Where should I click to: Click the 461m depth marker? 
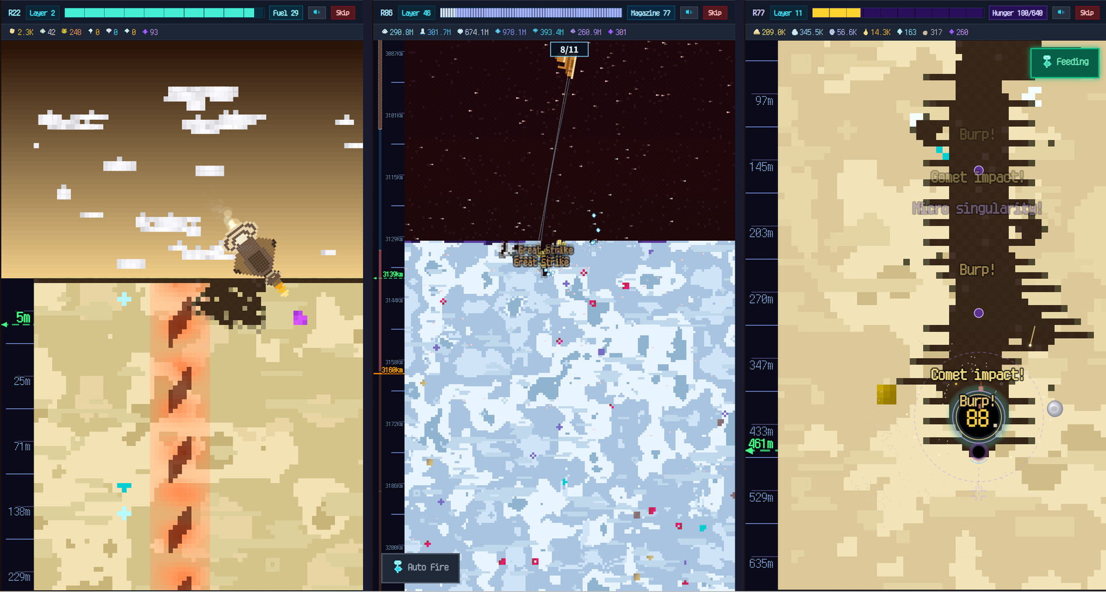760,444
